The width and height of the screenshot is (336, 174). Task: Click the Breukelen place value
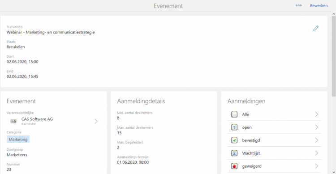tap(16, 47)
